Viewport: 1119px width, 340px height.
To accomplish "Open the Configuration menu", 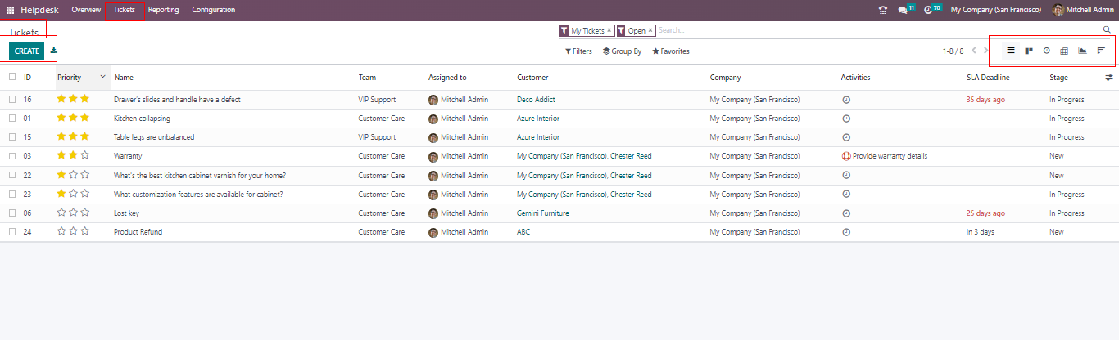I will (x=213, y=10).
